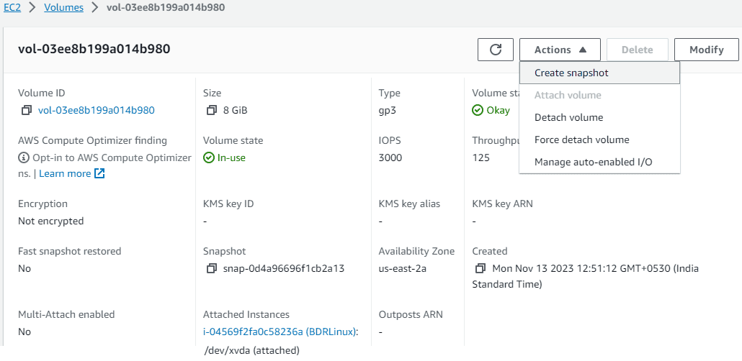
Task: Click the snap-0d4a96696f1cb2a13 snapshot value
Action: [x=283, y=269]
